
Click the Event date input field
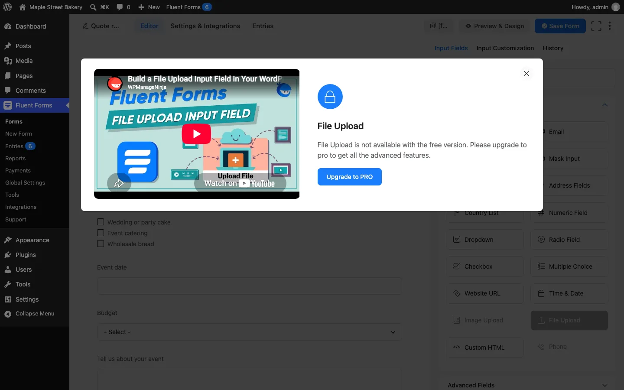pyautogui.click(x=250, y=286)
